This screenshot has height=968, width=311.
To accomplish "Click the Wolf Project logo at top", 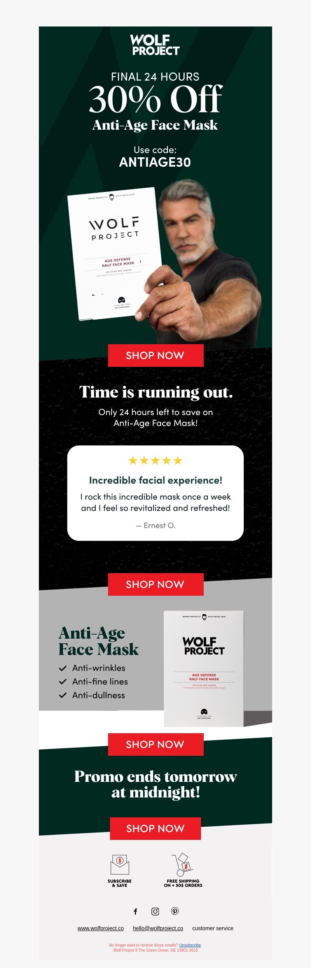I will tap(155, 45).
